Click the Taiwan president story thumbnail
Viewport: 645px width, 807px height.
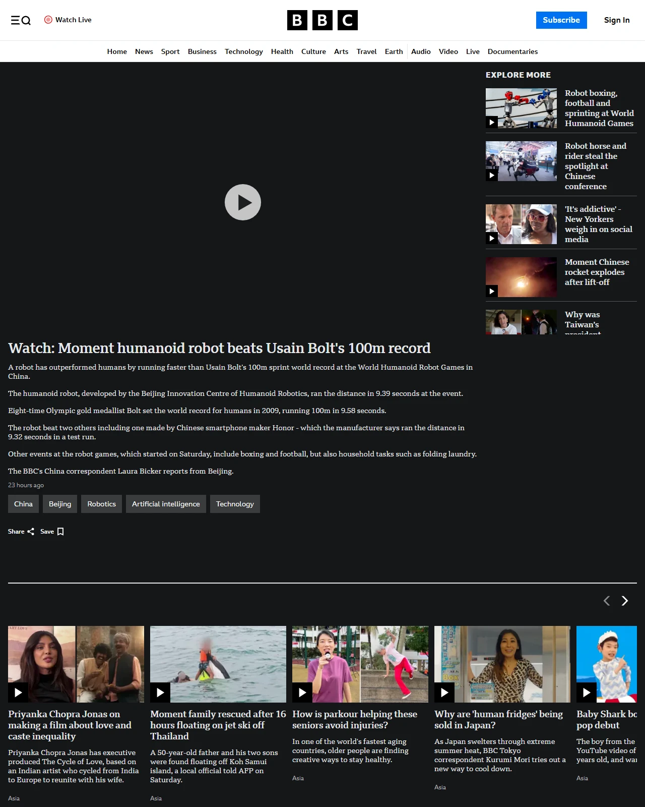(521, 322)
